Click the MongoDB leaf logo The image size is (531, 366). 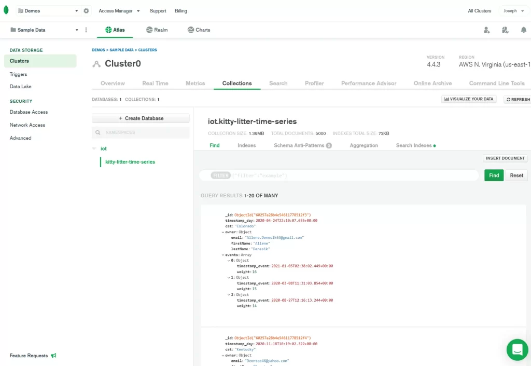click(5, 9)
